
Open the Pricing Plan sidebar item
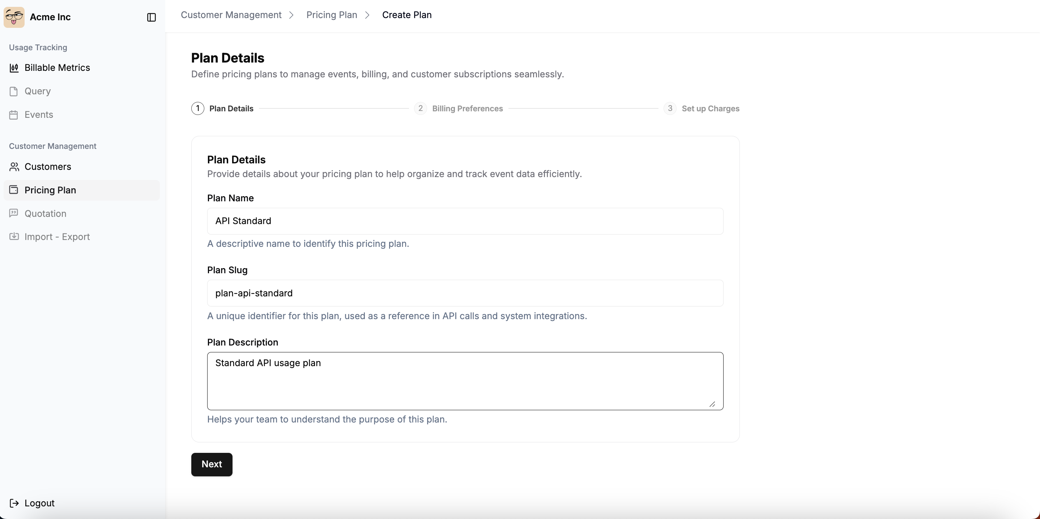coord(50,190)
